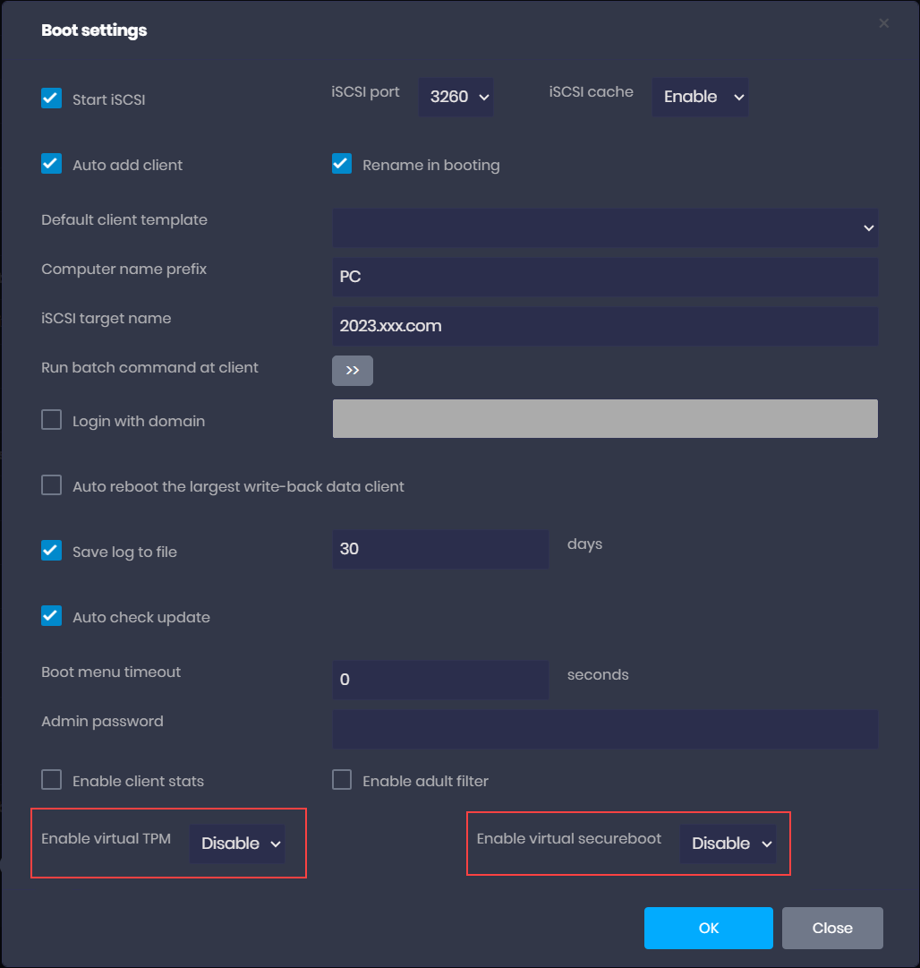This screenshot has width=920, height=968.
Task: Toggle the Auto add client checkbox
Action: 52,164
